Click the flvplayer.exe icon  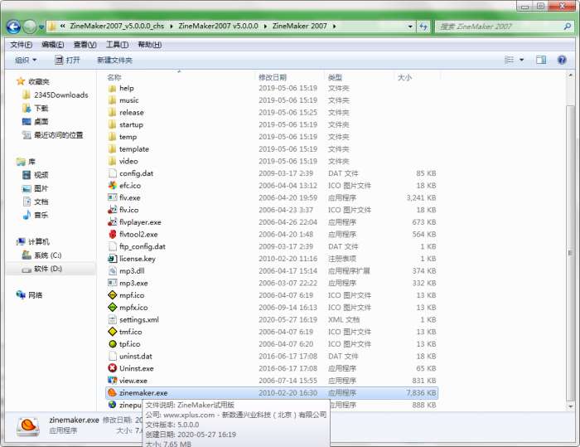pyautogui.click(x=113, y=221)
